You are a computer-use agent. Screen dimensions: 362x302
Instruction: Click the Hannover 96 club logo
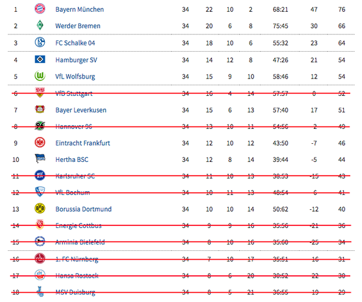(40, 126)
